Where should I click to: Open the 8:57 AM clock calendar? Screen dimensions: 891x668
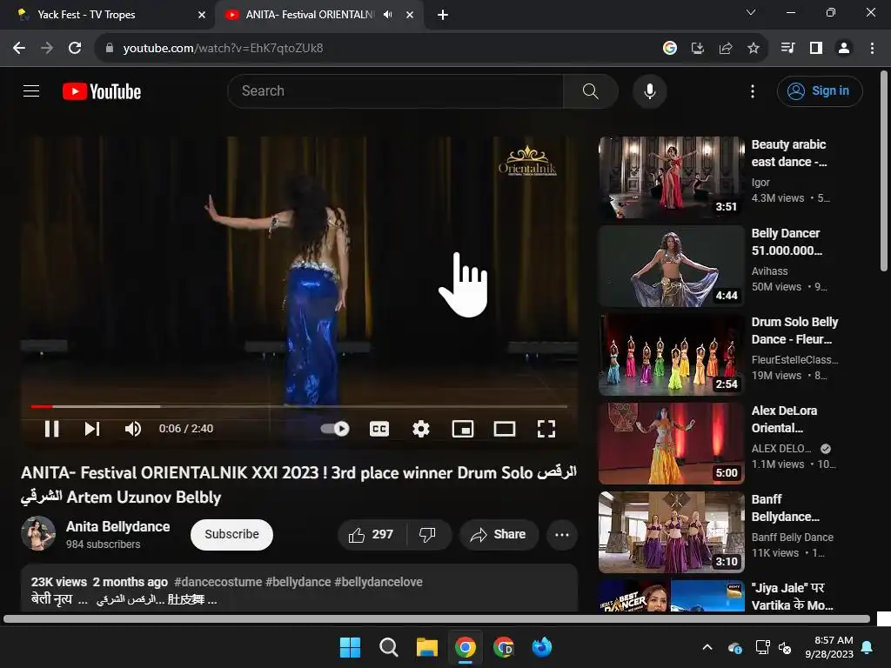[829, 647]
